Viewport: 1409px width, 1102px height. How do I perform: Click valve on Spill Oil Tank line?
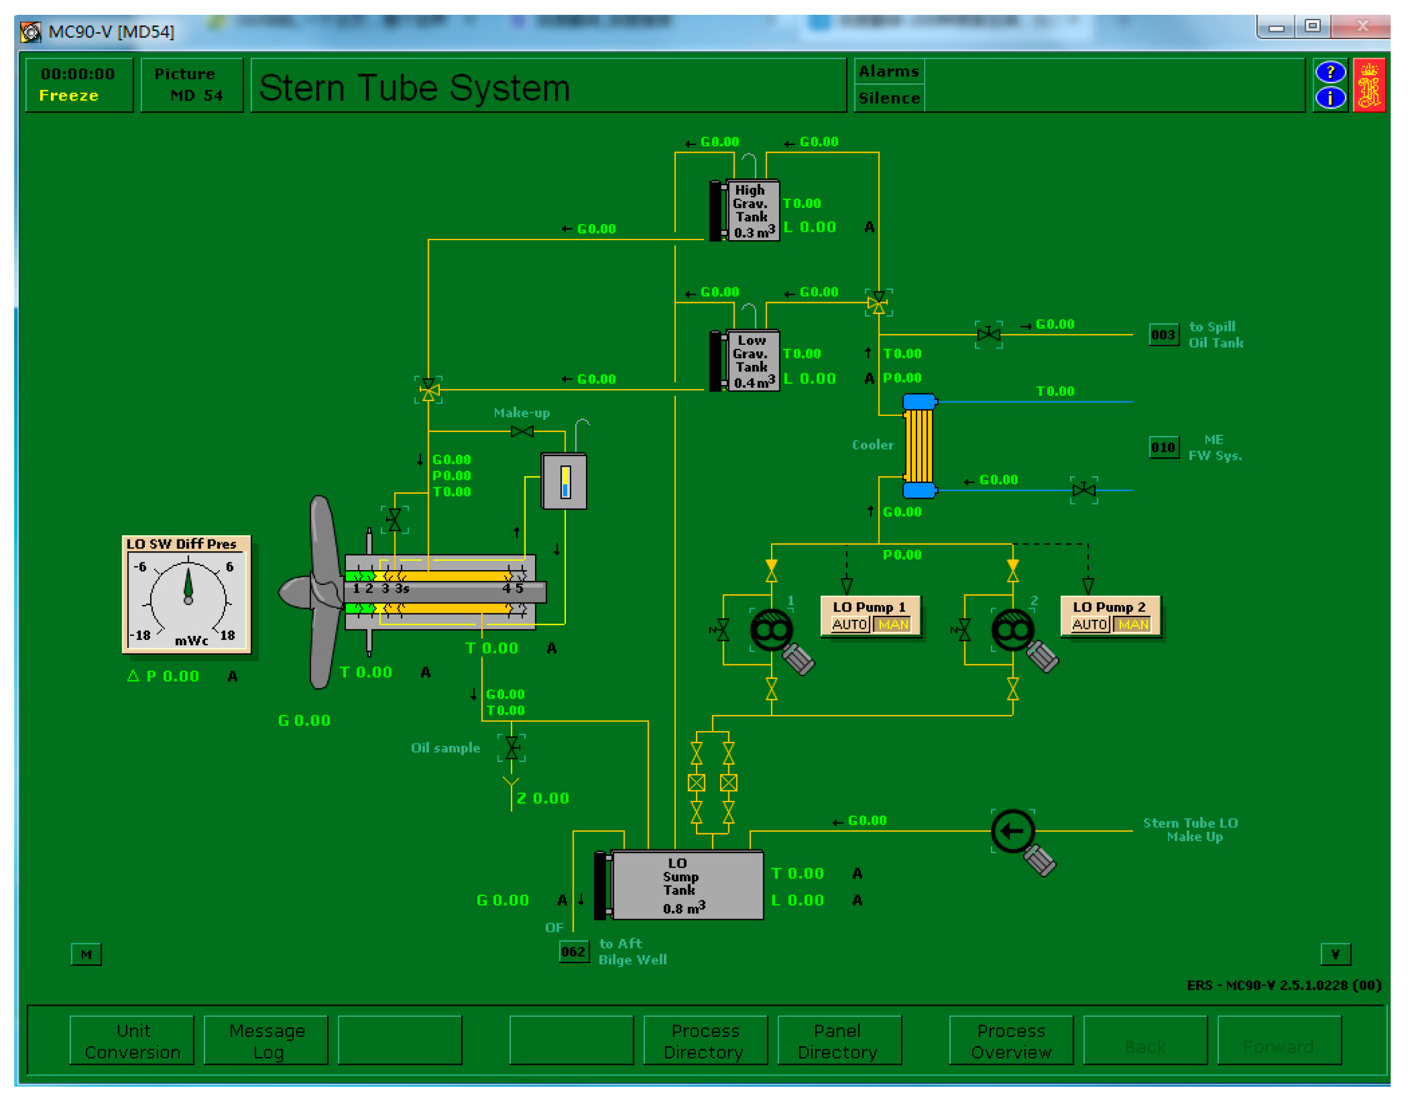pyautogui.click(x=989, y=334)
